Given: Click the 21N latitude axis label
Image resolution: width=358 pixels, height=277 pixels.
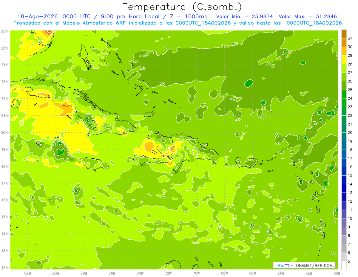Looking at the screenshot, I should (4, 116).
